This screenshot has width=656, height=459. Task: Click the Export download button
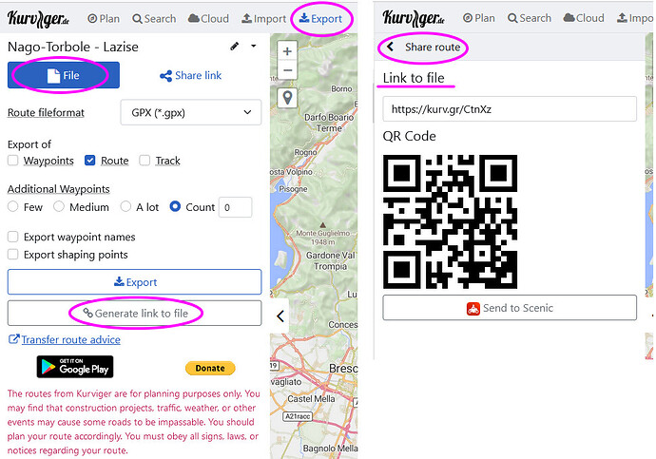click(134, 281)
